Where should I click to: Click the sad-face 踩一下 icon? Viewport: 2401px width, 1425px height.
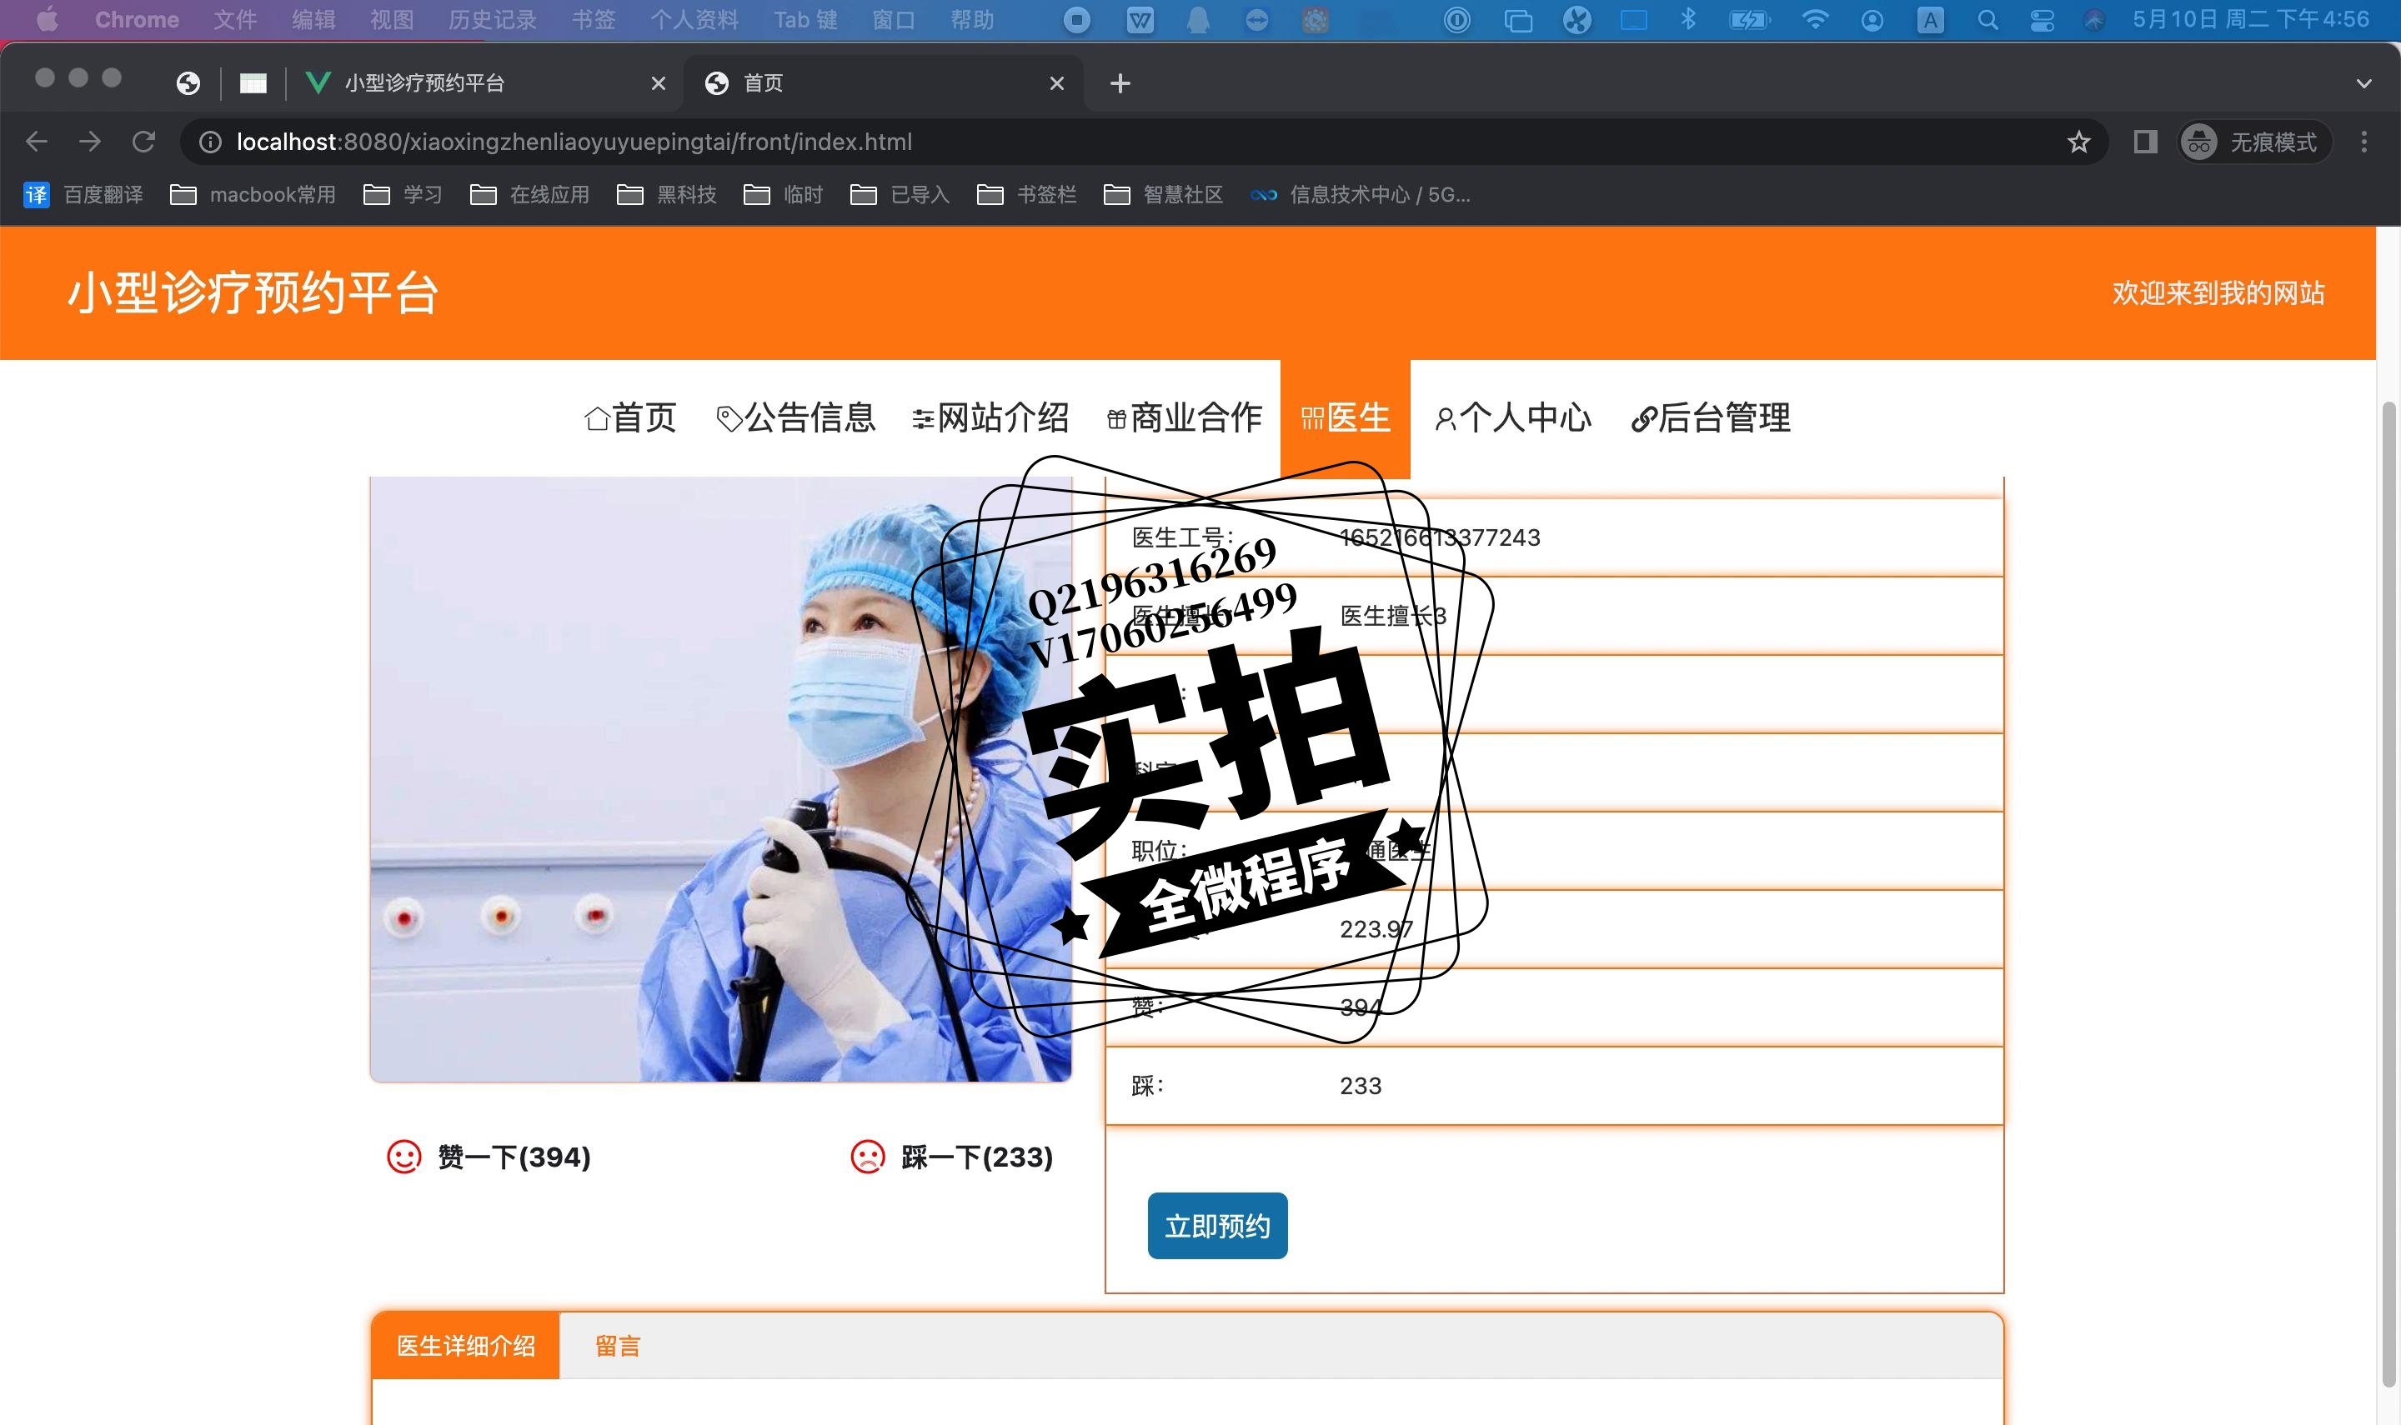(x=867, y=1156)
